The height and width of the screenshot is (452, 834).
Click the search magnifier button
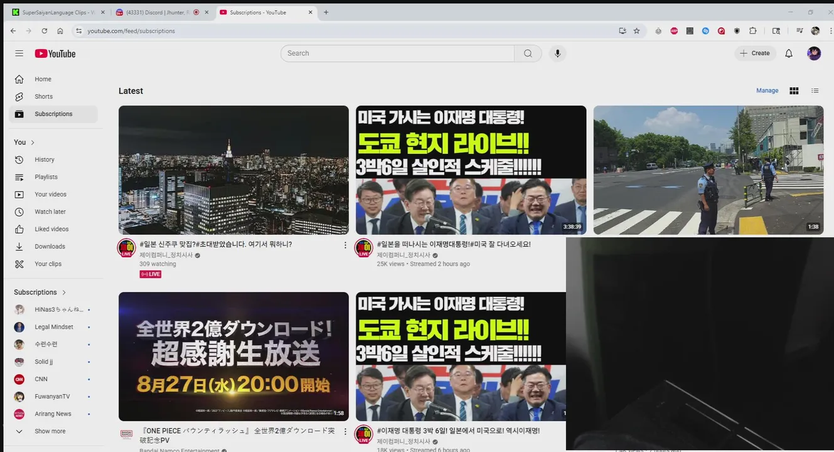click(528, 53)
